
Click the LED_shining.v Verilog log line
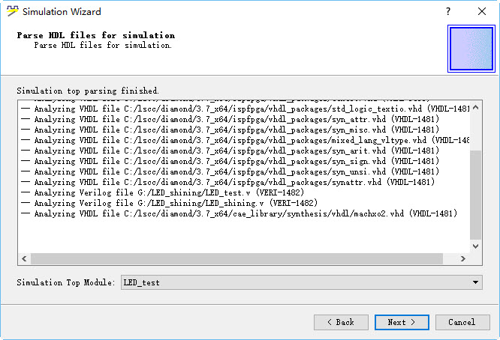[x=170, y=203]
